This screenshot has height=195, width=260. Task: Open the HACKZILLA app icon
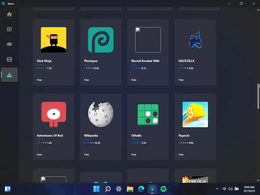click(x=195, y=40)
